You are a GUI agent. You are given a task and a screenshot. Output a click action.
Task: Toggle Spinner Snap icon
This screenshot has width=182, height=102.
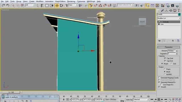pyautogui.click(x=109, y=5)
